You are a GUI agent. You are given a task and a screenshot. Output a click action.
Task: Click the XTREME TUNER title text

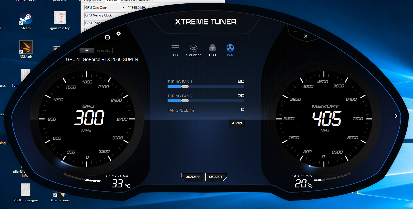coord(206,22)
